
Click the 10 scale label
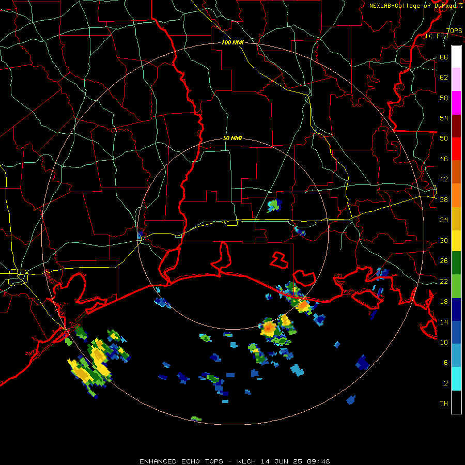(x=444, y=343)
